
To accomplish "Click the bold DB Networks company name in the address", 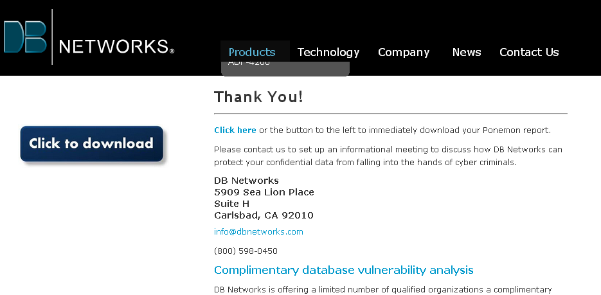I will point(246,181).
